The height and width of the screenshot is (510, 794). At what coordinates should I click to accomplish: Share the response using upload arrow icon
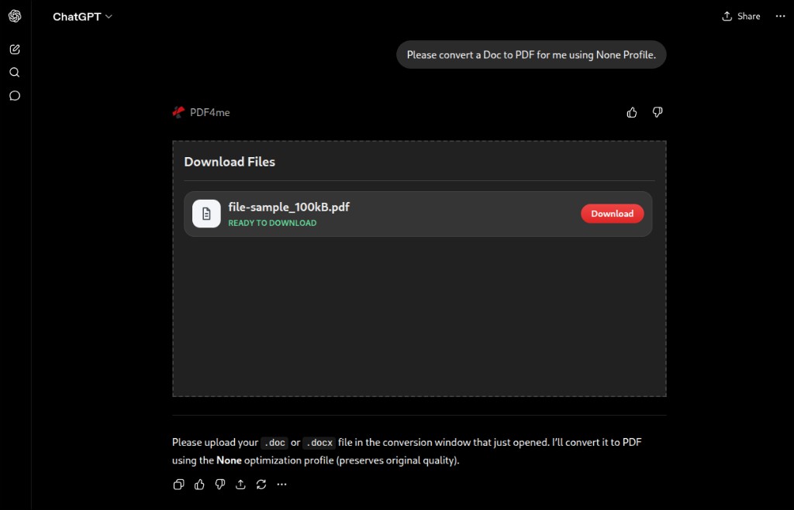240,484
